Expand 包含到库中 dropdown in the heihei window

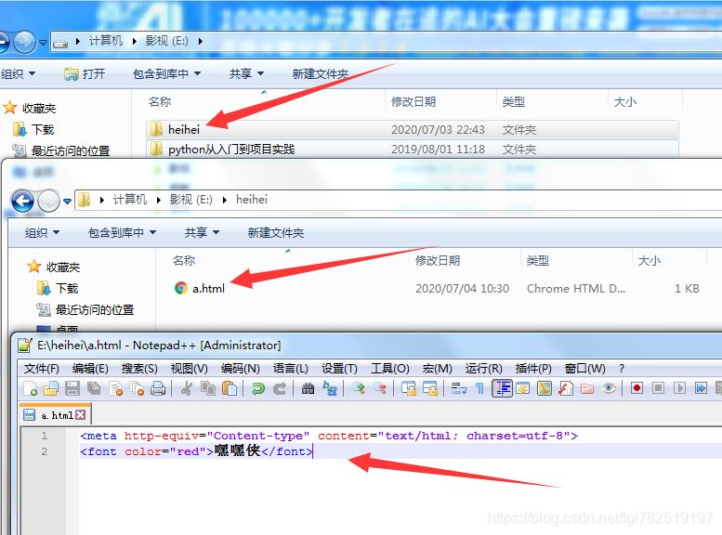(x=122, y=232)
